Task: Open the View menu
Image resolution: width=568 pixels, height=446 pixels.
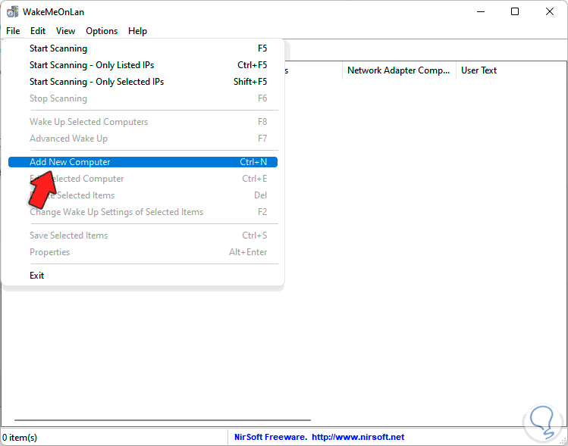Action: (65, 31)
